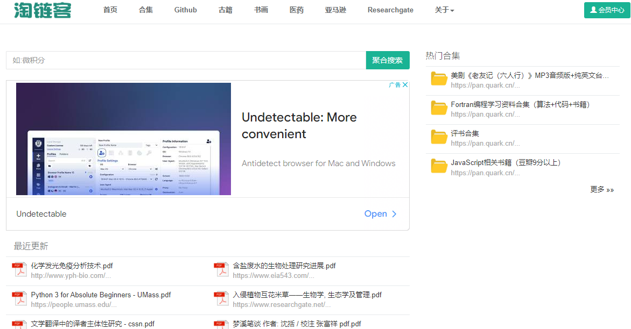
Task: Open the 评书合集 link
Action: (465, 133)
